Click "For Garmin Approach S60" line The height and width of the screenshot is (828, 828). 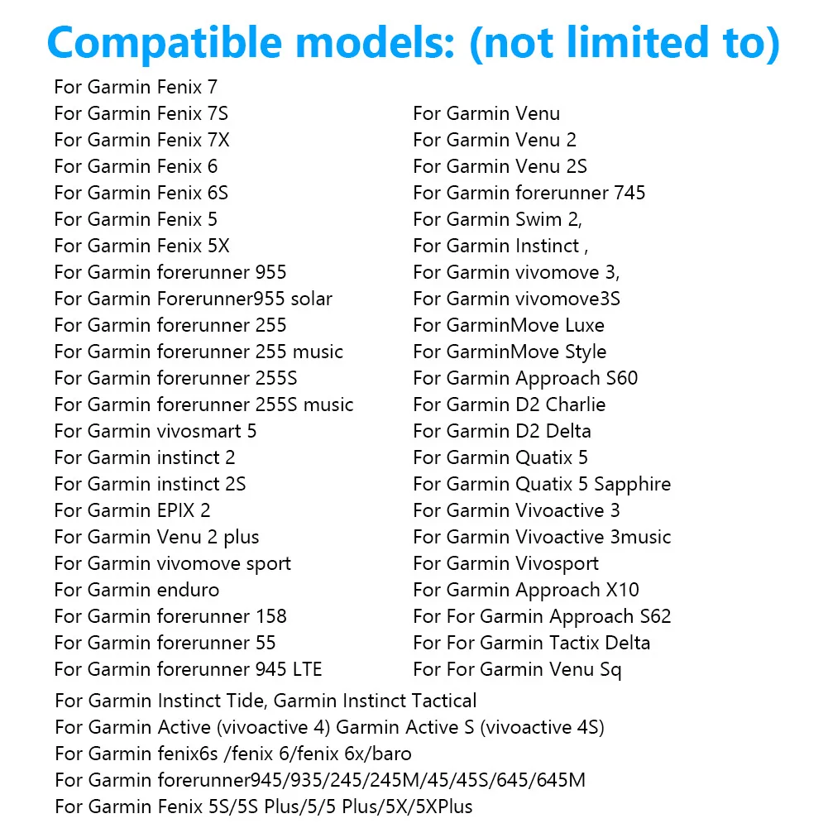click(525, 378)
